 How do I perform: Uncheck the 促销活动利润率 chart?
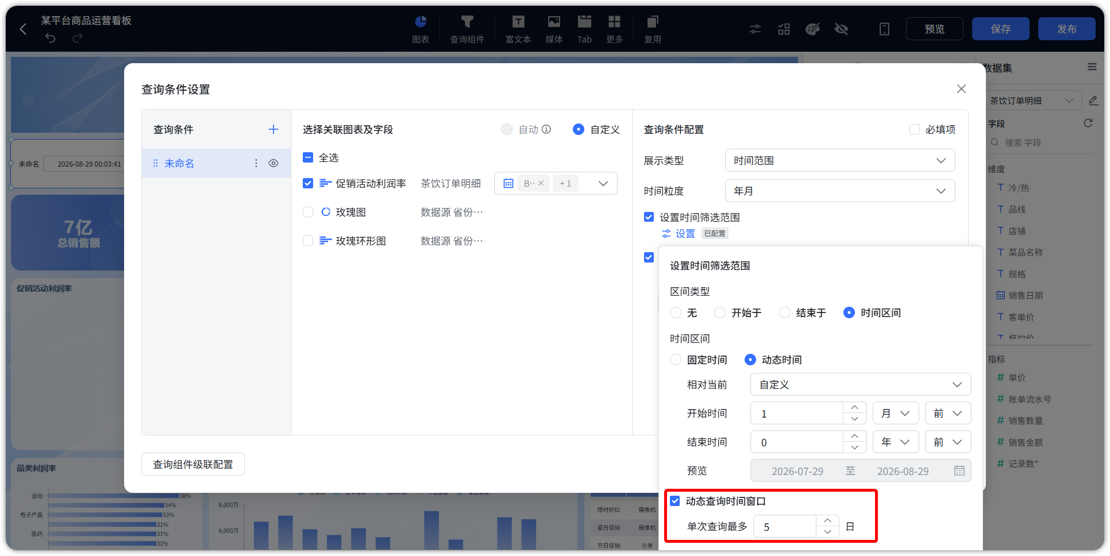point(308,183)
